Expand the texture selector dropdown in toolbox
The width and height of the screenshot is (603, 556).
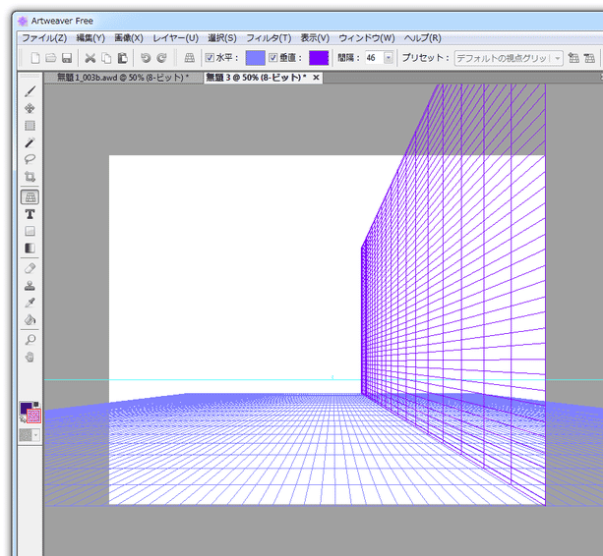point(36,435)
